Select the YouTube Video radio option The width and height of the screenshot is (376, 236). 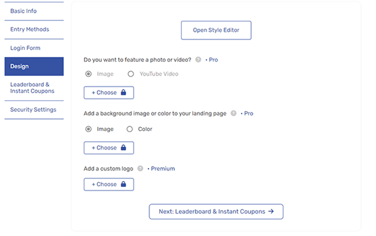point(131,74)
